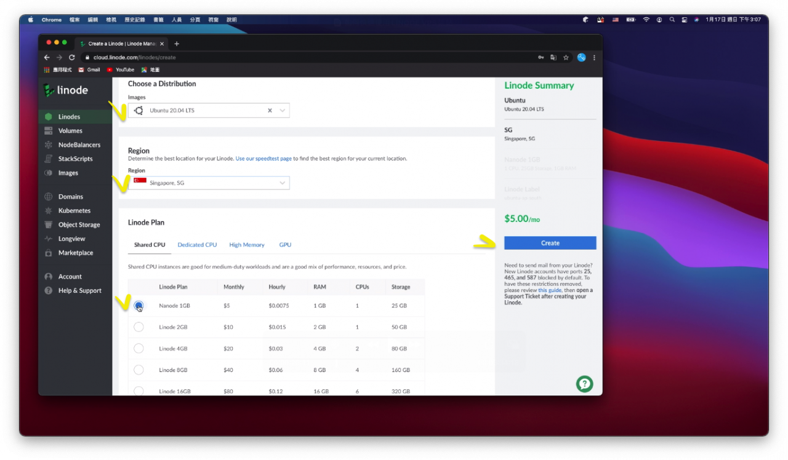The image size is (788, 460).
Task: Open the 編輯 menu in menu bar
Action: click(93, 20)
